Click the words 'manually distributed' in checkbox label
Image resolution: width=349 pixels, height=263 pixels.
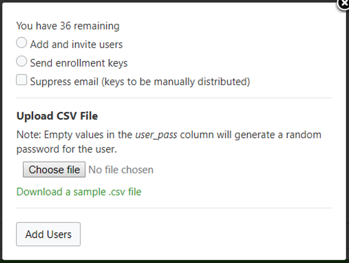click(x=202, y=82)
